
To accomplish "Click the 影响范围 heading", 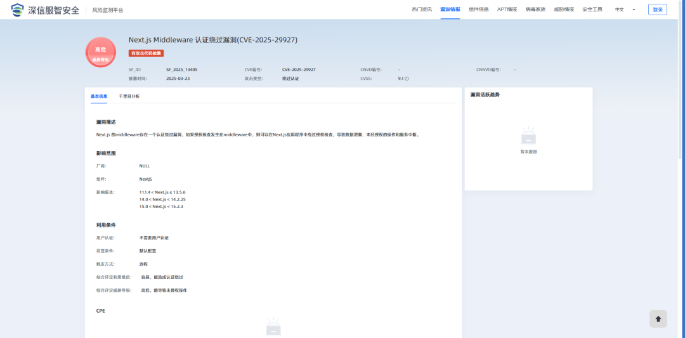I will tap(106, 153).
